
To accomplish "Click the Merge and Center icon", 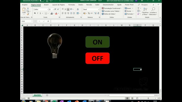I will click(78, 13).
